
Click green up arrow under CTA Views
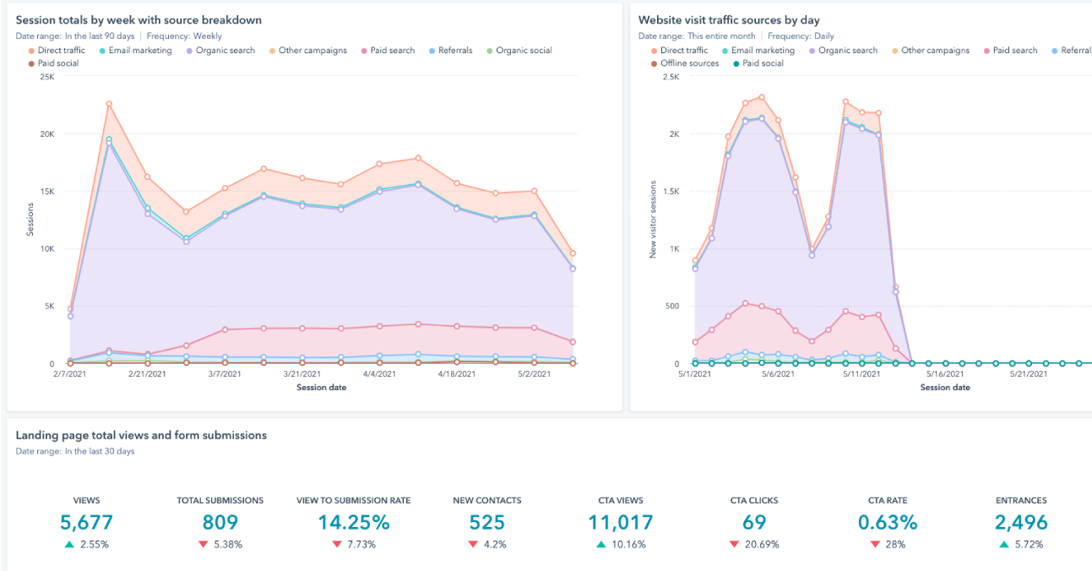click(601, 545)
